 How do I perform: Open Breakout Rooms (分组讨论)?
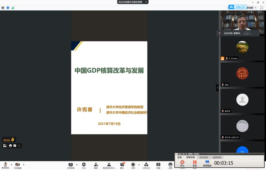(x=146, y=165)
